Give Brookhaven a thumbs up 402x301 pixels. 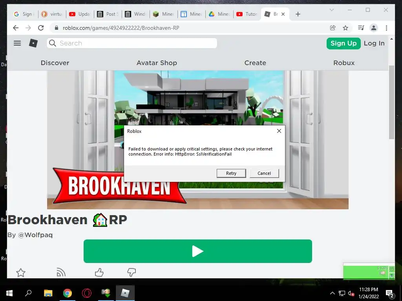[99, 272]
